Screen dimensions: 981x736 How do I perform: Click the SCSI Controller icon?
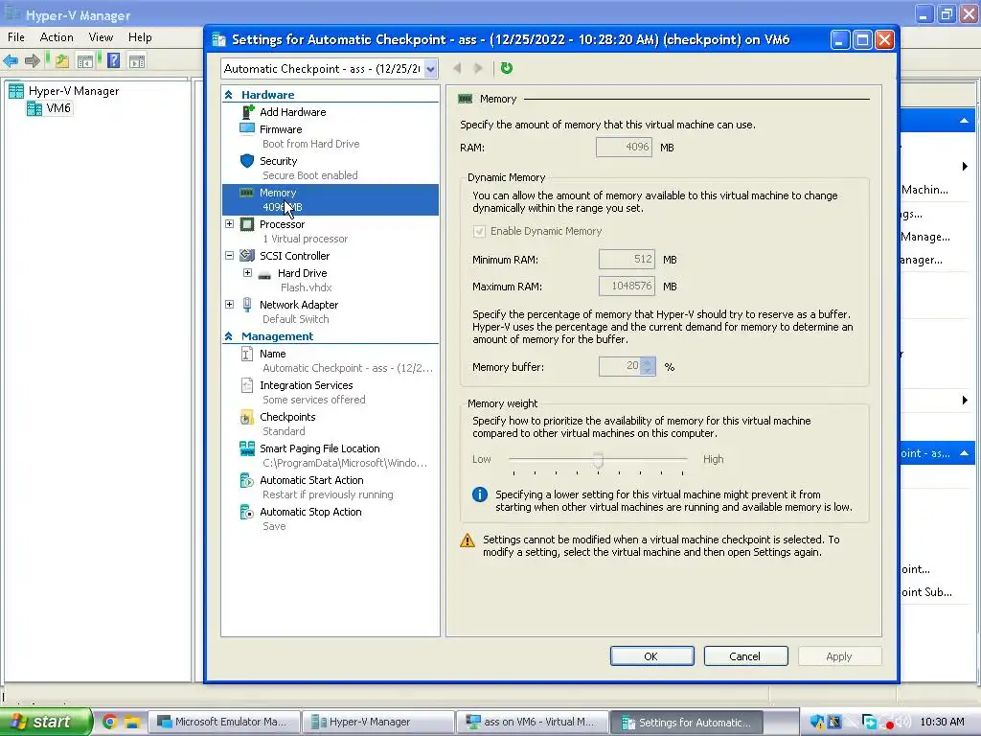coord(247,255)
